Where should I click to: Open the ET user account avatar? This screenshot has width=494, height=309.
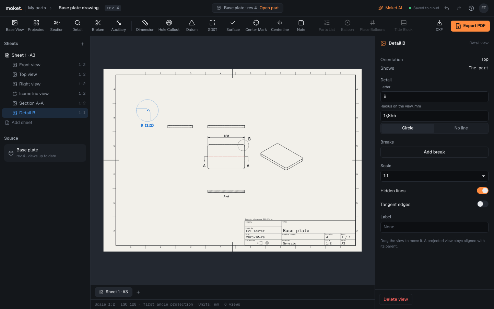[x=484, y=8]
